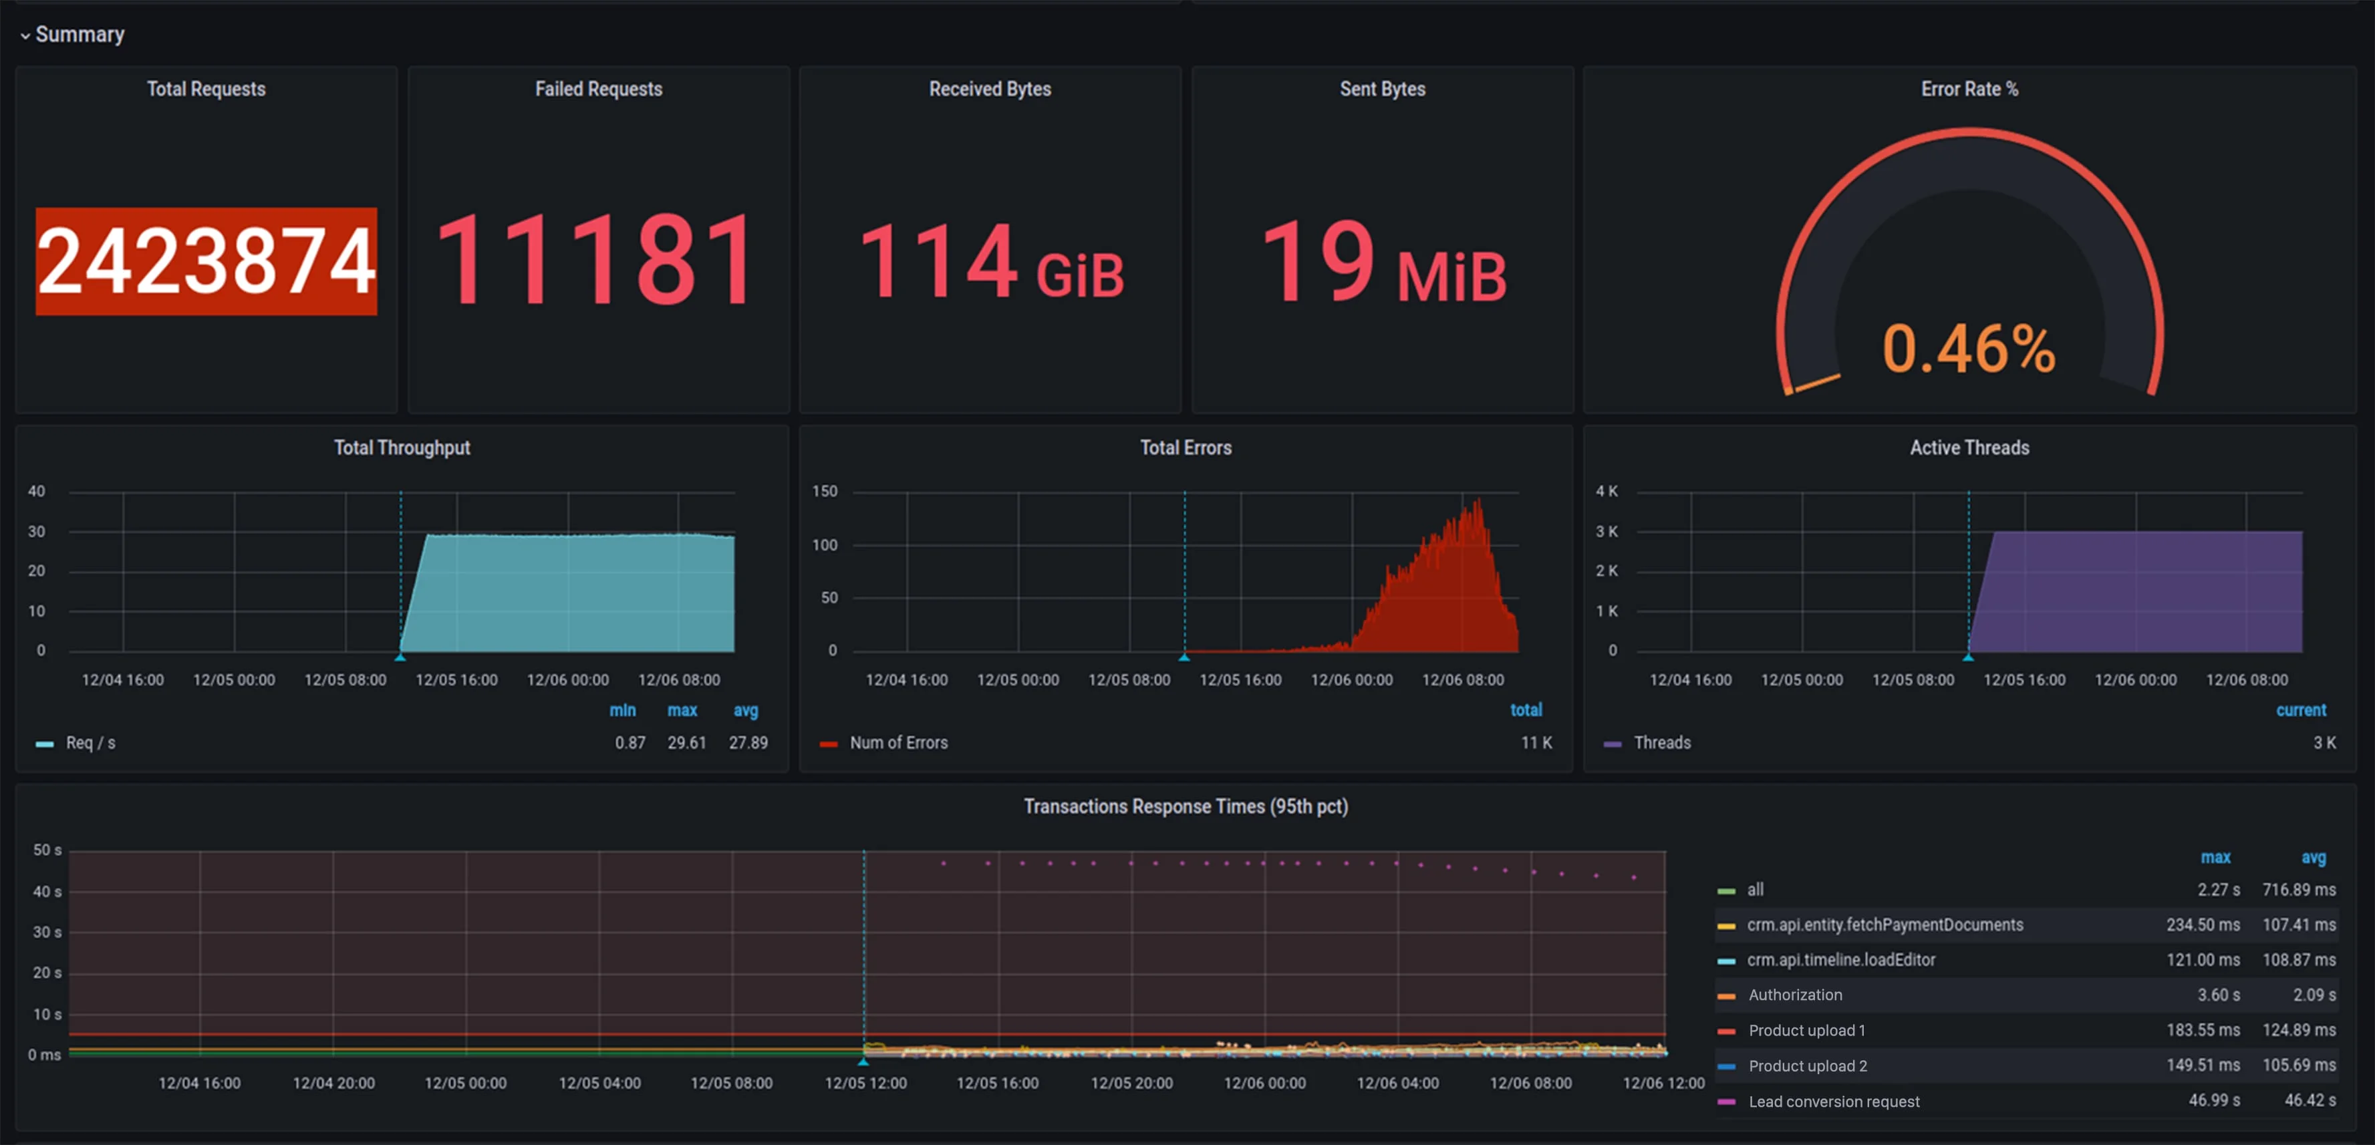Screen dimensions: 2375x1145
Task: Open the Total Requests panel title menu
Action: 206,90
